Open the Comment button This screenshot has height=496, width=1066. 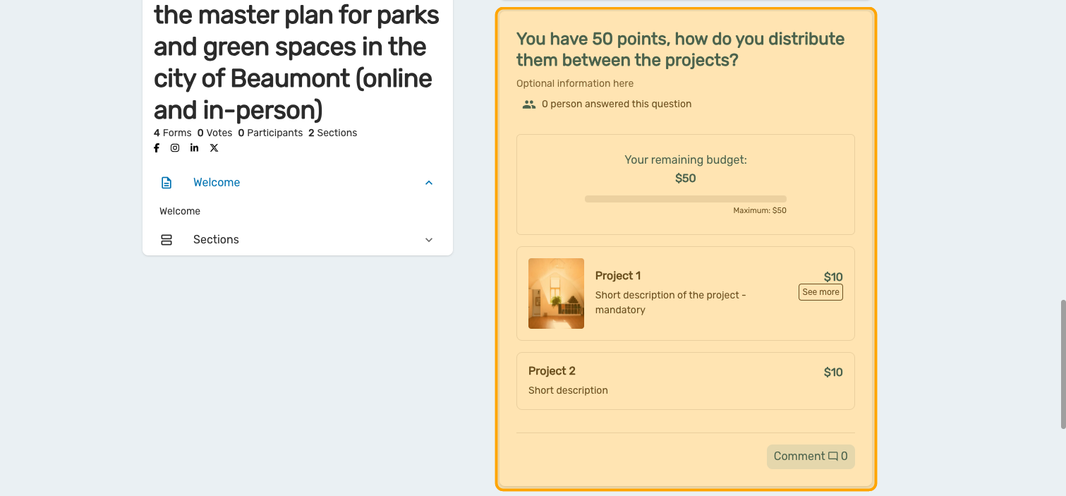click(810, 456)
